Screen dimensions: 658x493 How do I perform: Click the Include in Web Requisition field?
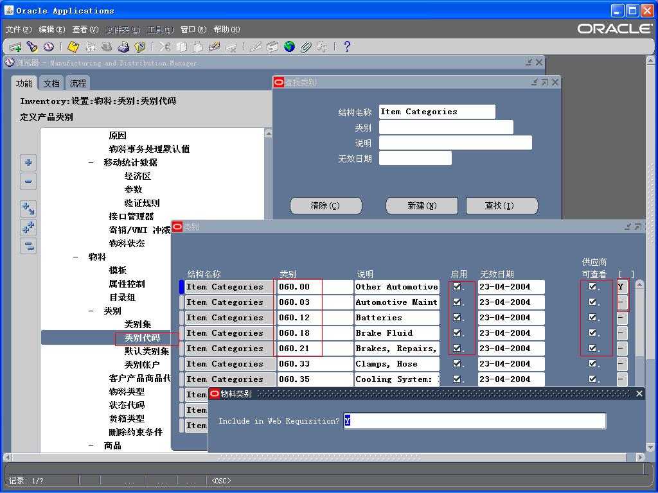click(x=475, y=421)
